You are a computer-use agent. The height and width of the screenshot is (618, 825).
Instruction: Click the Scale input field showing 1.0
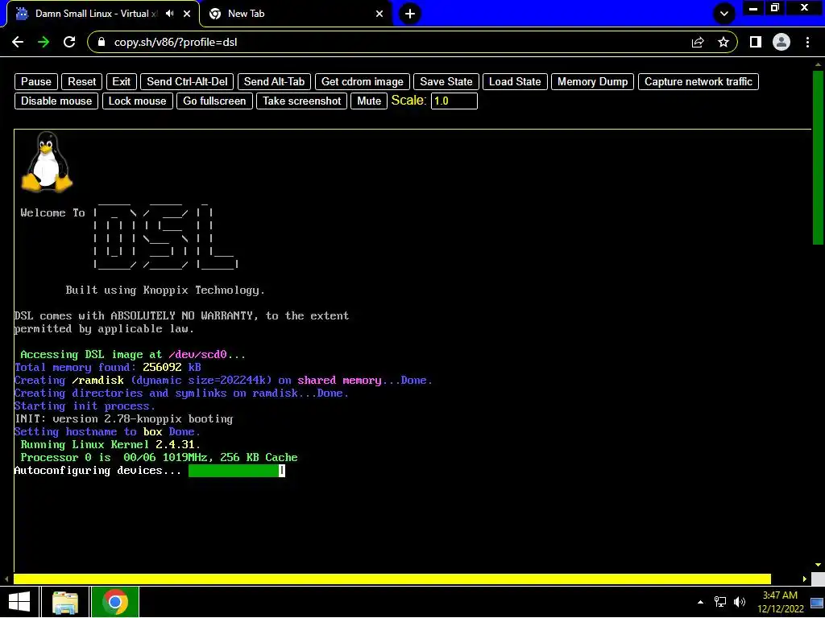tap(454, 101)
